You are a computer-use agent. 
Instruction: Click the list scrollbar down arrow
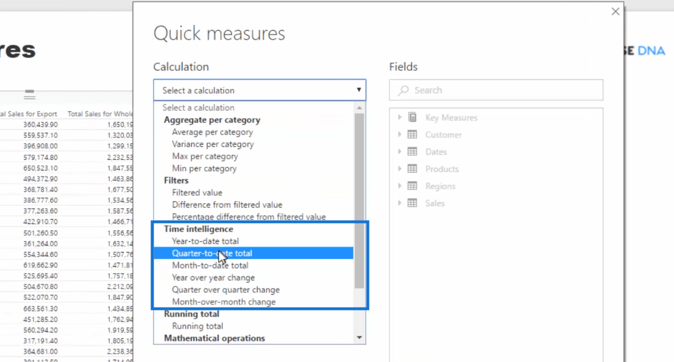(x=360, y=338)
